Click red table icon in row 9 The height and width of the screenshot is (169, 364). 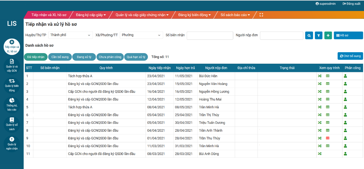[328, 138]
